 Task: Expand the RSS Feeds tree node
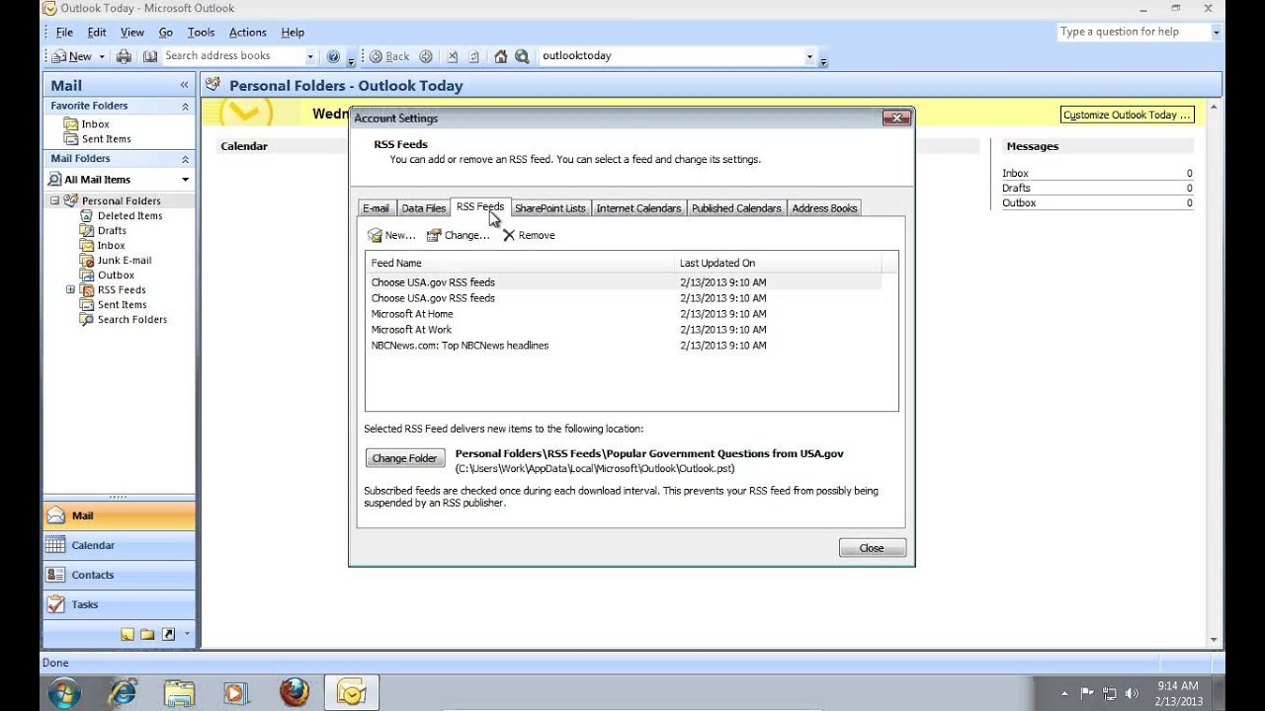pyautogui.click(x=70, y=289)
